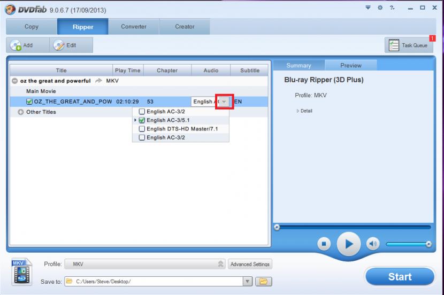Click the Add button label
This screenshot has height=295, width=444.
coord(28,45)
